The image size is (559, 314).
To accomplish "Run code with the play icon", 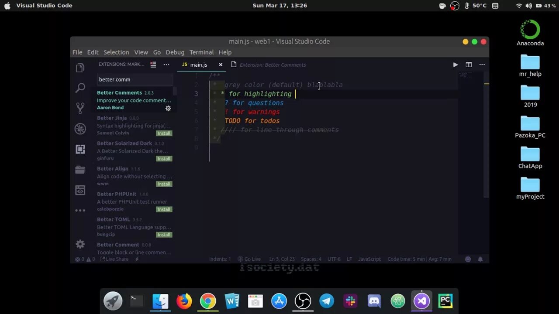I will 455,65.
